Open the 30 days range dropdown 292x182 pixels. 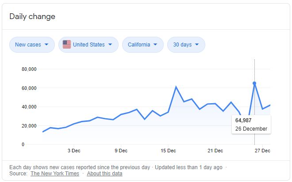pyautogui.click(x=186, y=45)
